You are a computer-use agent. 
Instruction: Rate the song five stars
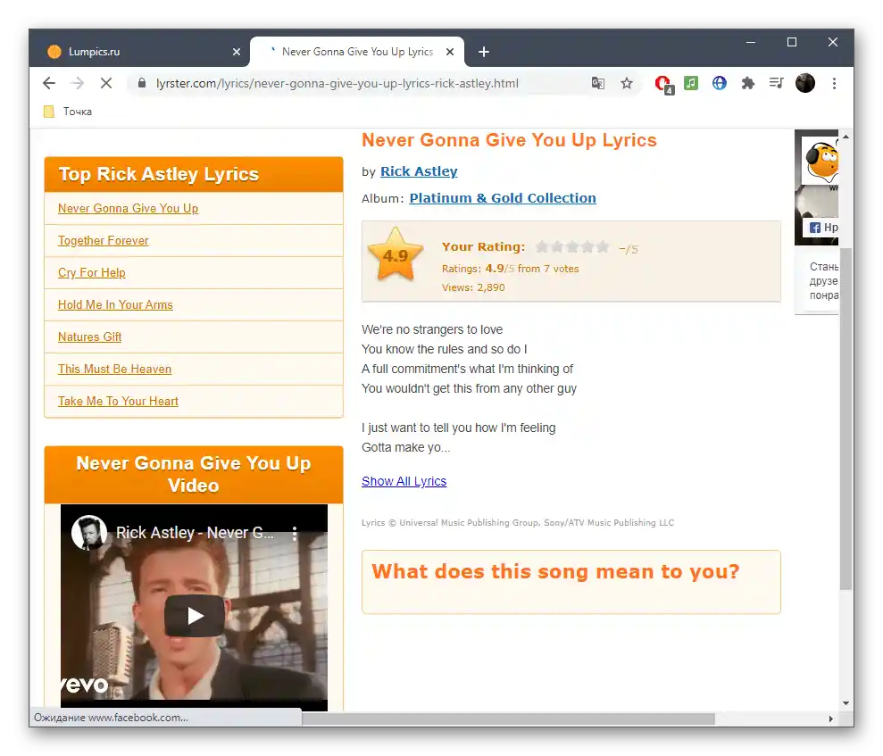603,246
